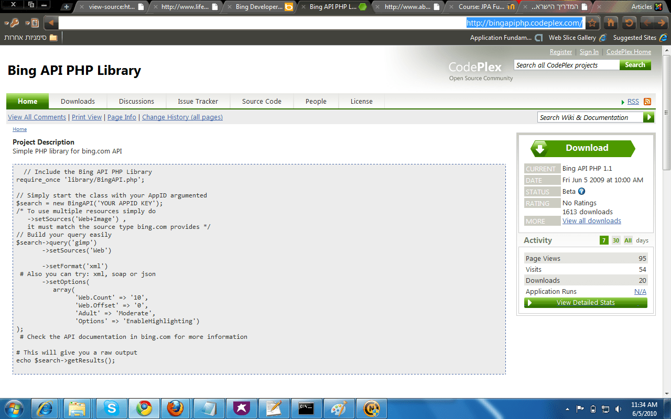Image resolution: width=671 pixels, height=419 pixels.
Task: Click the RSS text link
Action: (633, 102)
